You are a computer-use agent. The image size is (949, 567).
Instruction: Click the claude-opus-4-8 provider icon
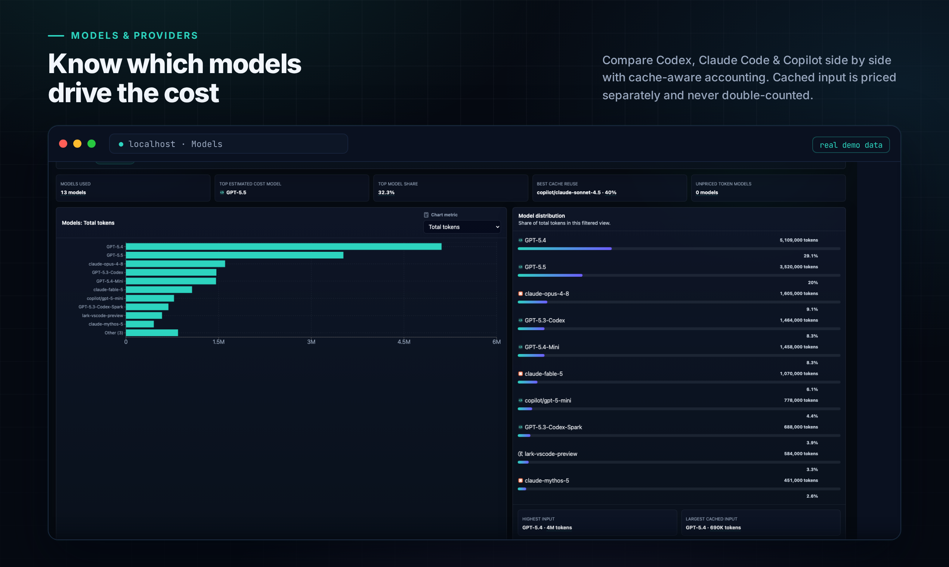(x=520, y=294)
